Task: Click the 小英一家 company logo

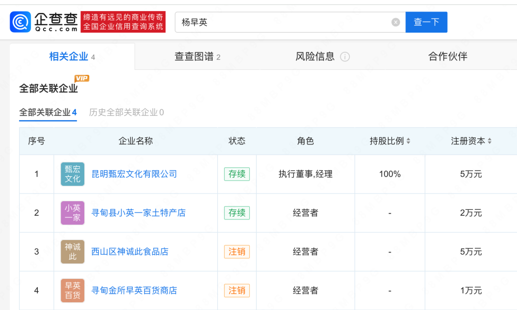Action: point(72,213)
